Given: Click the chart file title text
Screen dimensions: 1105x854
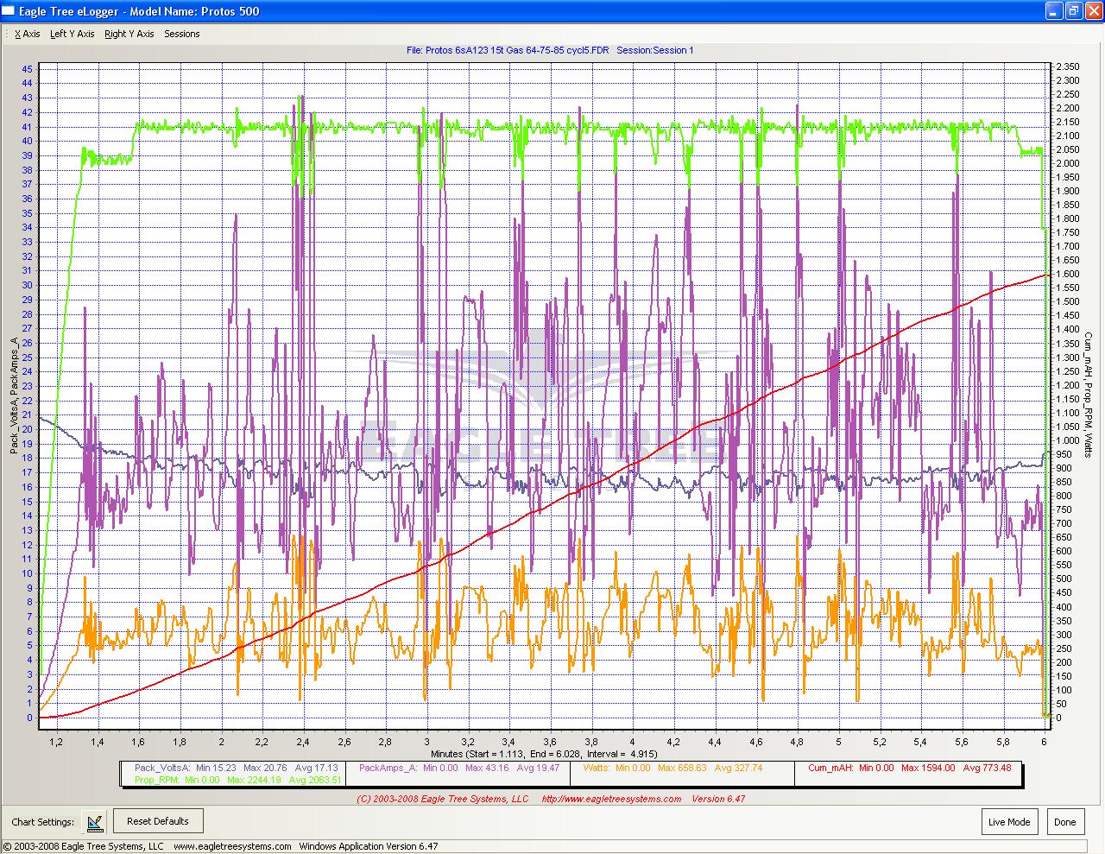Looking at the screenshot, I should point(550,50).
